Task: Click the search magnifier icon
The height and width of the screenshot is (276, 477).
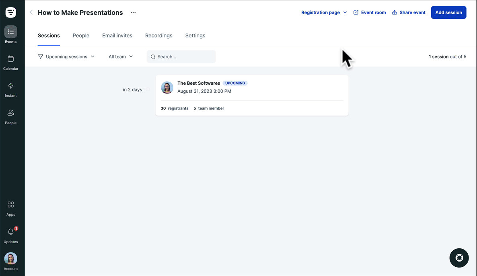Action: 153,57
